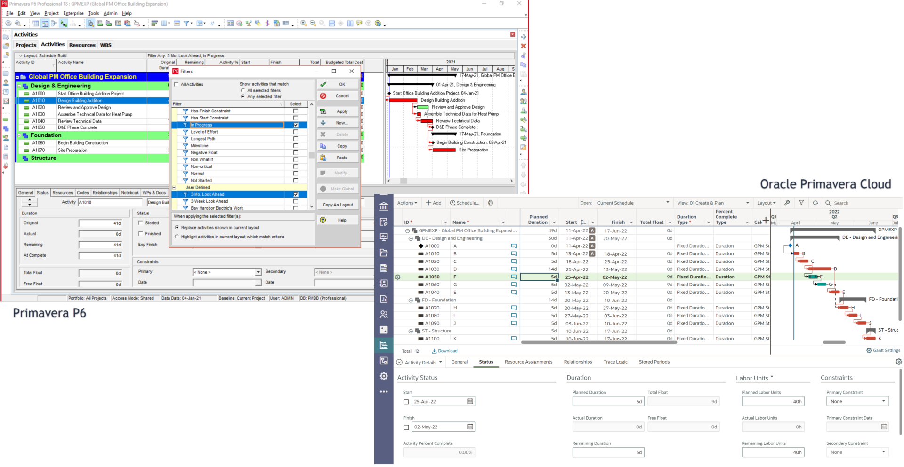The height and width of the screenshot is (467, 904).
Task: Click OK in the Filters dialog
Action: click(338, 84)
